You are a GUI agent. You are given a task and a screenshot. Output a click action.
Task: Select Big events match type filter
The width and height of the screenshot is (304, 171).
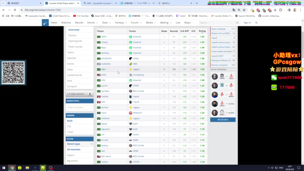73,161
